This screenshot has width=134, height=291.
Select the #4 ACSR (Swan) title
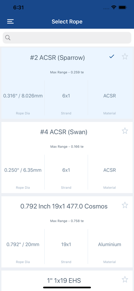click(x=64, y=132)
